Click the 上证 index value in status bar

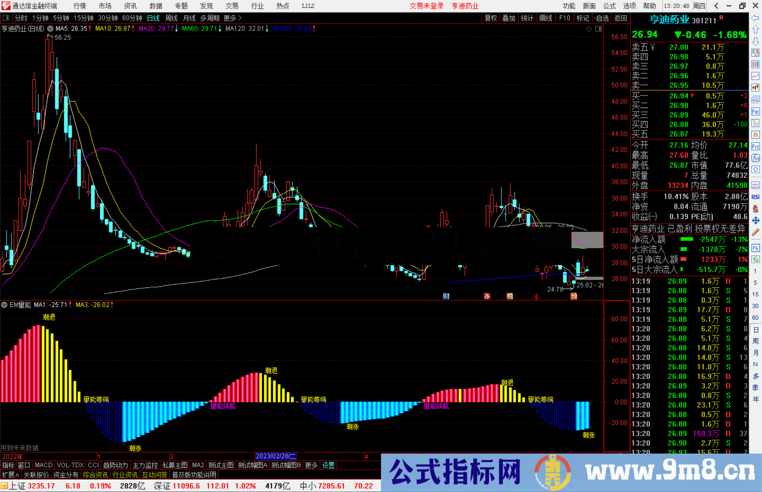[x=41, y=486]
